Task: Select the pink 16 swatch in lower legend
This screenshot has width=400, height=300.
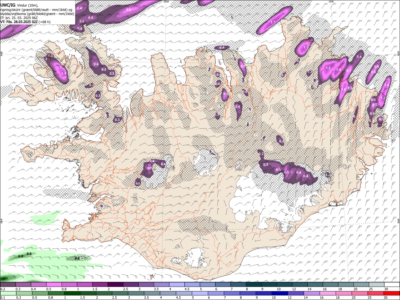Action: tap(327, 293)
